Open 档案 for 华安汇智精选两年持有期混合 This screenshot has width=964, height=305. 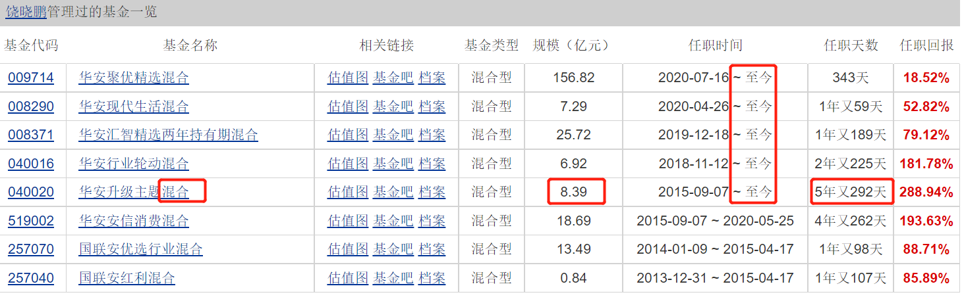(432, 135)
